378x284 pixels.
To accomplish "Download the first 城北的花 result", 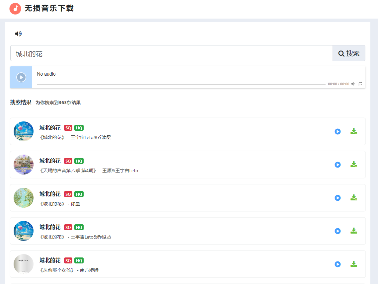I will click(354, 131).
